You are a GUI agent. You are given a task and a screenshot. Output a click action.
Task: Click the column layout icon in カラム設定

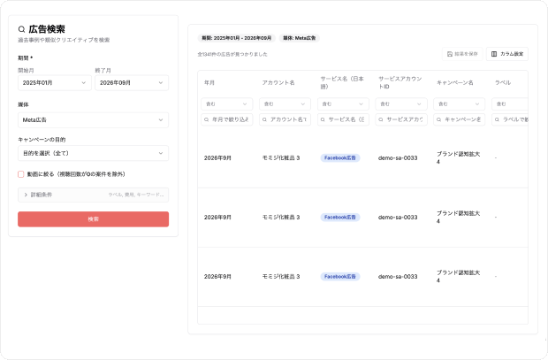(x=494, y=54)
